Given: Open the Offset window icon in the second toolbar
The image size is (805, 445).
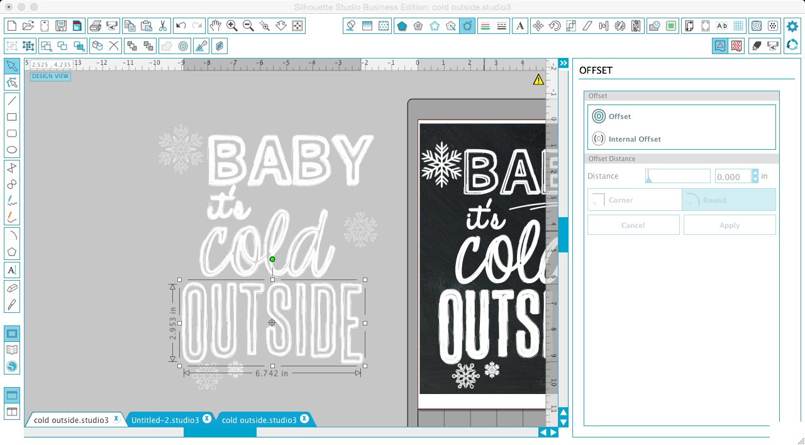Looking at the screenshot, I should click(x=184, y=46).
